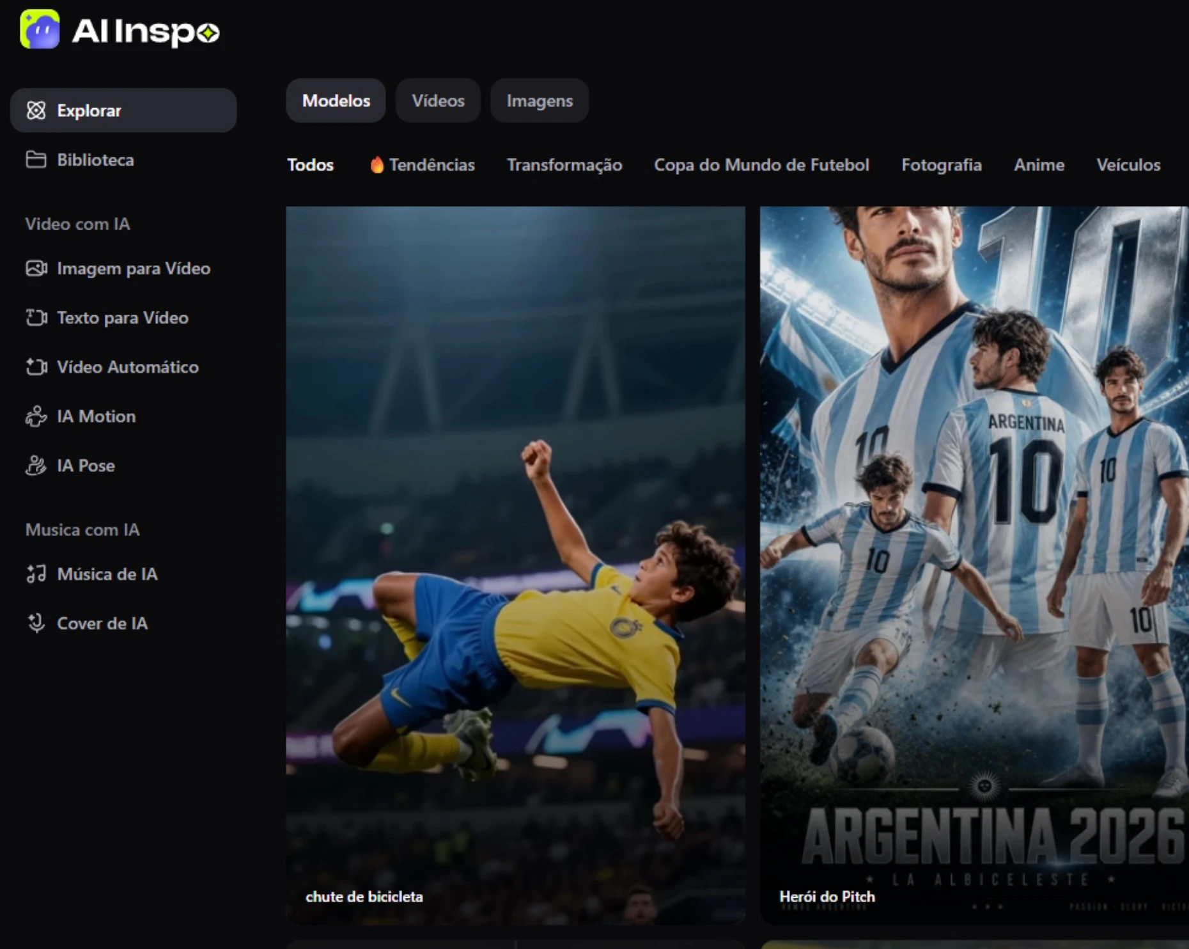The height and width of the screenshot is (949, 1189).
Task: Click the AI Inspo mascot logo icon
Action: pyautogui.click(x=40, y=29)
